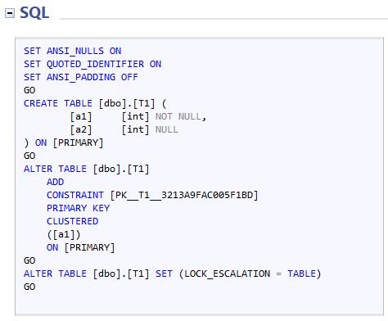
Task: Click the [a2] column definition line
Action: pos(124,129)
